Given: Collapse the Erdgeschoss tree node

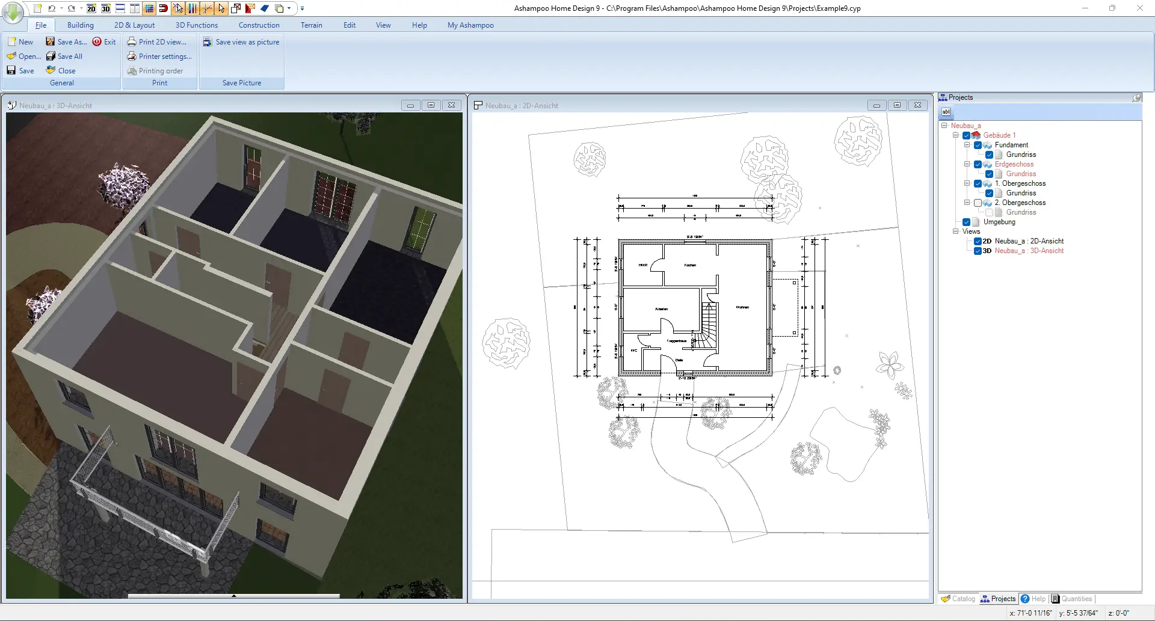Looking at the screenshot, I should (967, 164).
